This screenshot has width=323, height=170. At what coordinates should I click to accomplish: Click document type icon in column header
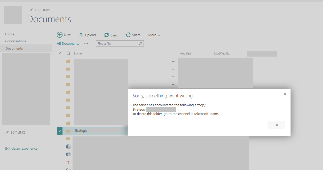(68, 53)
